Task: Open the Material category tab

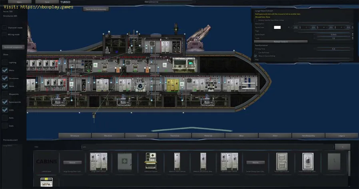Action: (x=208, y=136)
